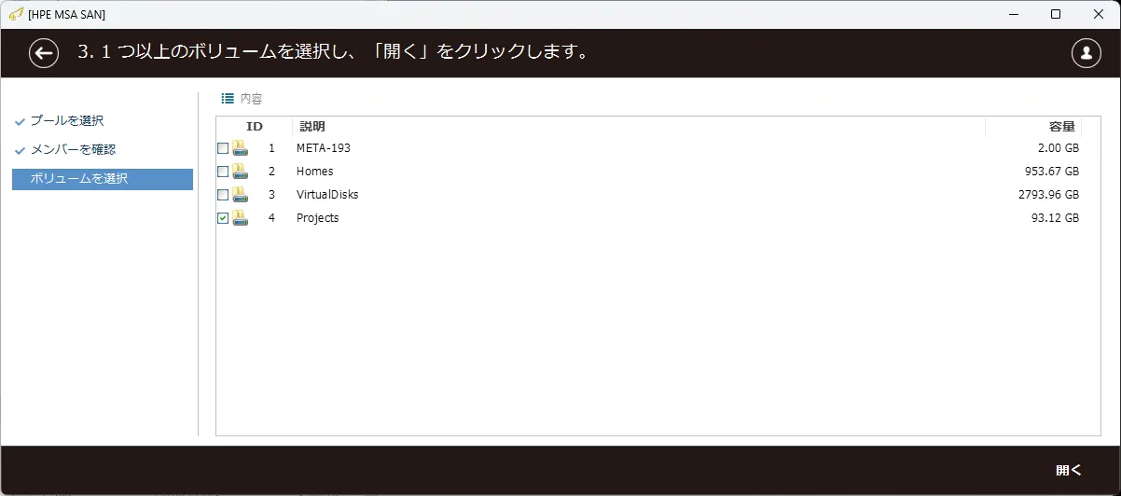This screenshot has width=1121, height=496.
Task: Sort by the ID column header
Action: coord(255,127)
